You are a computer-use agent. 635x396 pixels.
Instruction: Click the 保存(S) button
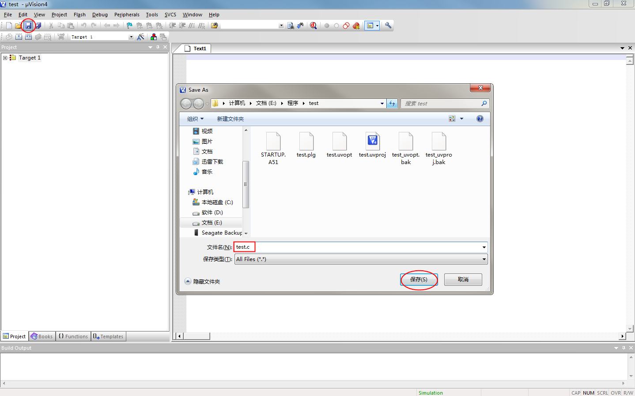(419, 280)
